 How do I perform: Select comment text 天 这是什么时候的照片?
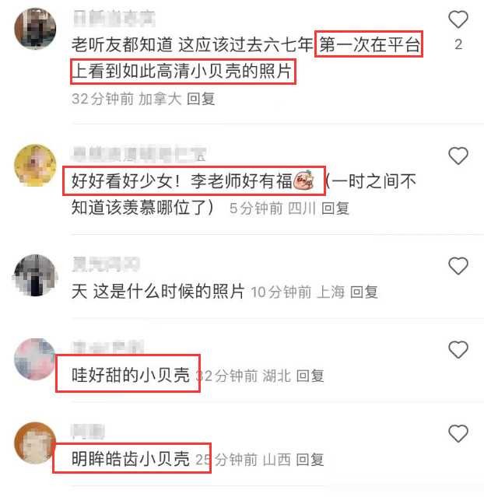coord(158,292)
